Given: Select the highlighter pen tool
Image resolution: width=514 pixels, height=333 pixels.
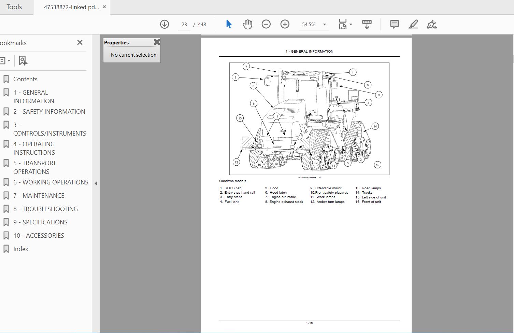Looking at the screenshot, I should pyautogui.click(x=413, y=24).
